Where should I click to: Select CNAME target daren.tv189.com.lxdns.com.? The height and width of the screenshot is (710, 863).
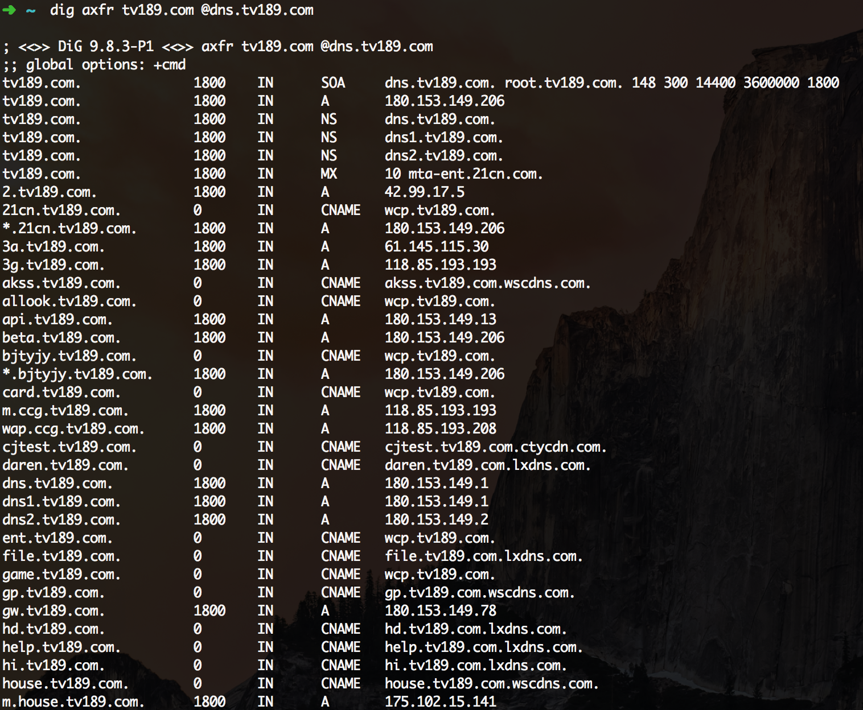click(x=487, y=465)
